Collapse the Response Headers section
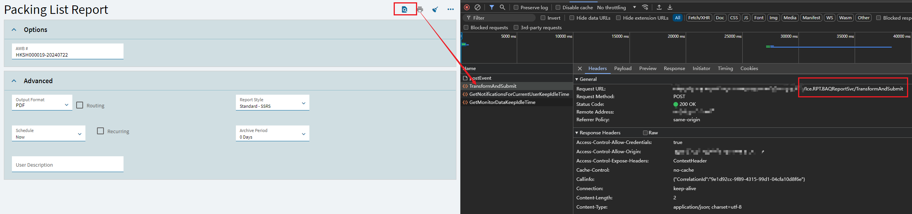 (x=577, y=133)
